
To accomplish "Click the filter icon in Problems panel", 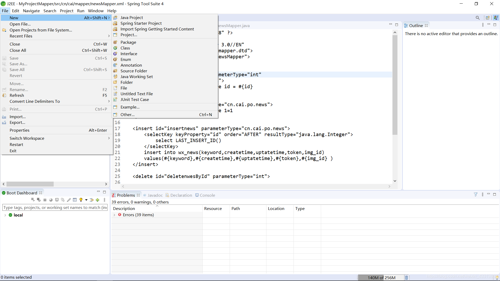I will [x=475, y=195].
